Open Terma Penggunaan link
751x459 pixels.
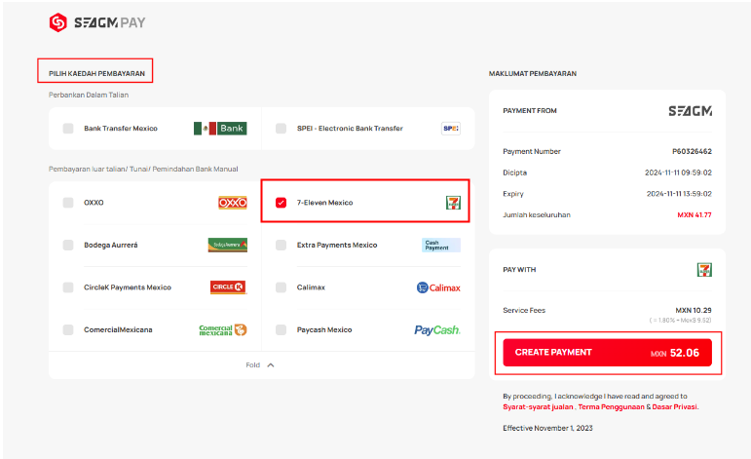pos(611,406)
